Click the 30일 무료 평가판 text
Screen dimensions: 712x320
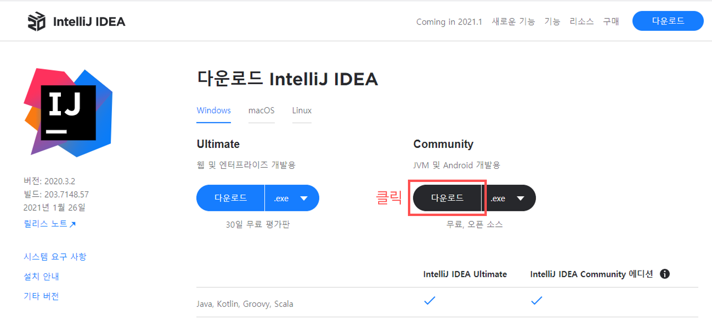[257, 225]
